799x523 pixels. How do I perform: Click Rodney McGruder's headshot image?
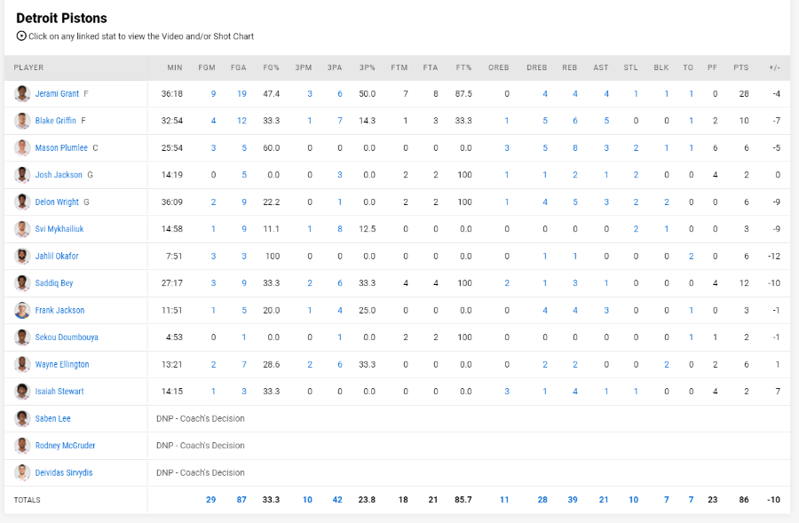22,446
